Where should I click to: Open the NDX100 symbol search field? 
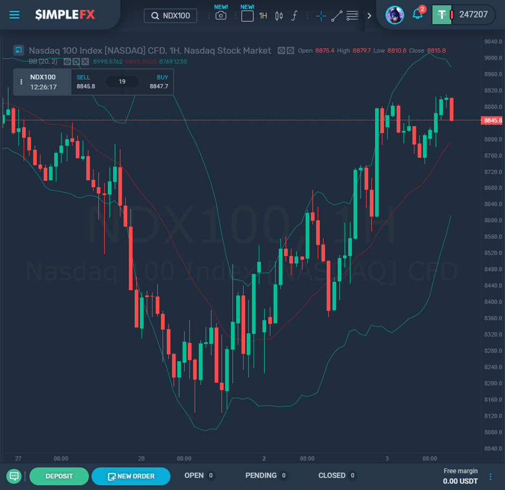pyautogui.click(x=170, y=16)
